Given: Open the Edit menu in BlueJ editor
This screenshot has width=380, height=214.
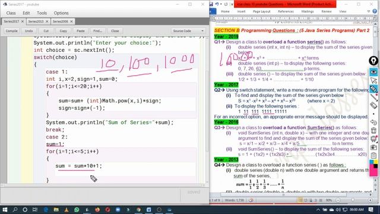Looking at the screenshot, I should 26,13.
